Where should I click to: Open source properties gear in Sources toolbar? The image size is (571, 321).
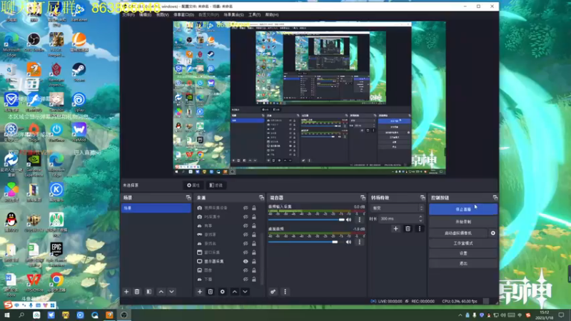pos(223,292)
